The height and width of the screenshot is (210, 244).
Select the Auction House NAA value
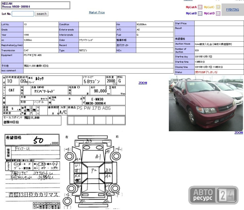point(213,44)
